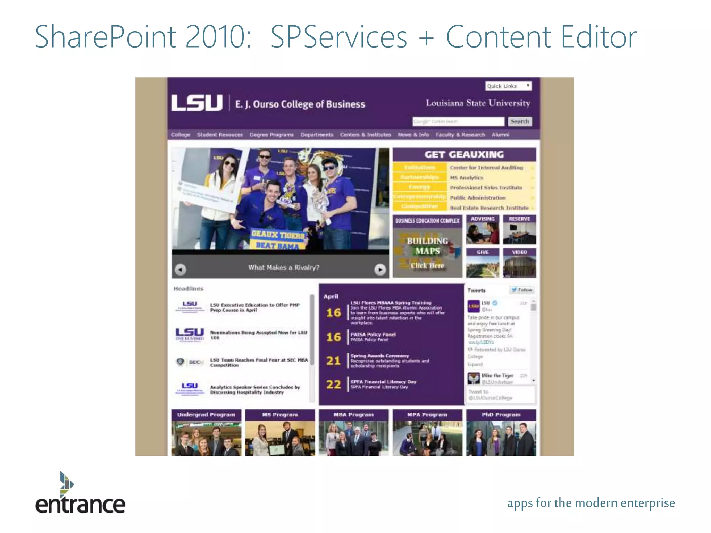Select the Entrepreneurship tab
This screenshot has width=711, height=533.
tap(419, 196)
